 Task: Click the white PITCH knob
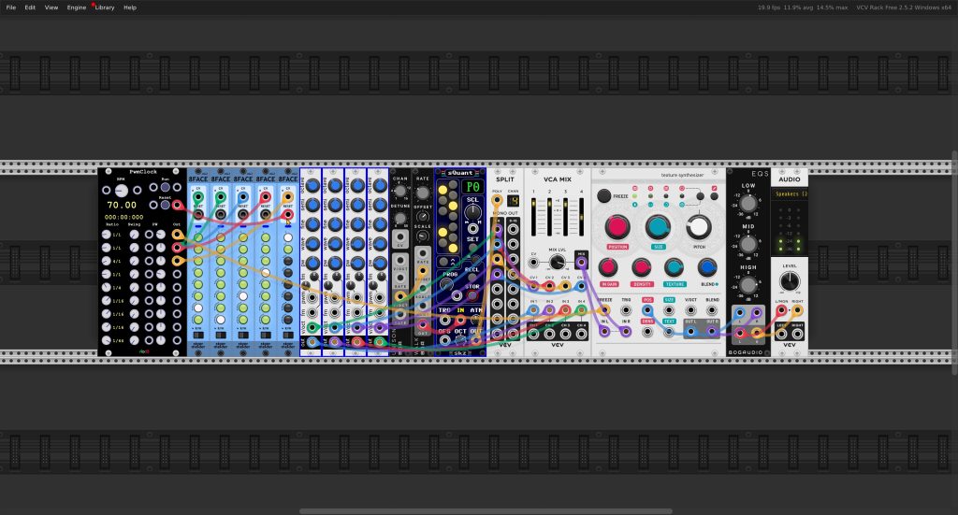(x=698, y=226)
